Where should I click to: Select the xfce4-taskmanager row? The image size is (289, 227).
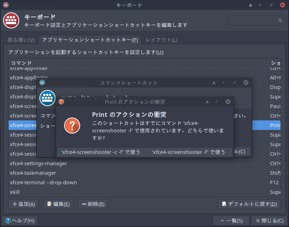144,173
